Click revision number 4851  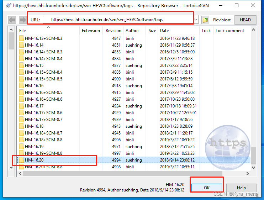(116, 45)
